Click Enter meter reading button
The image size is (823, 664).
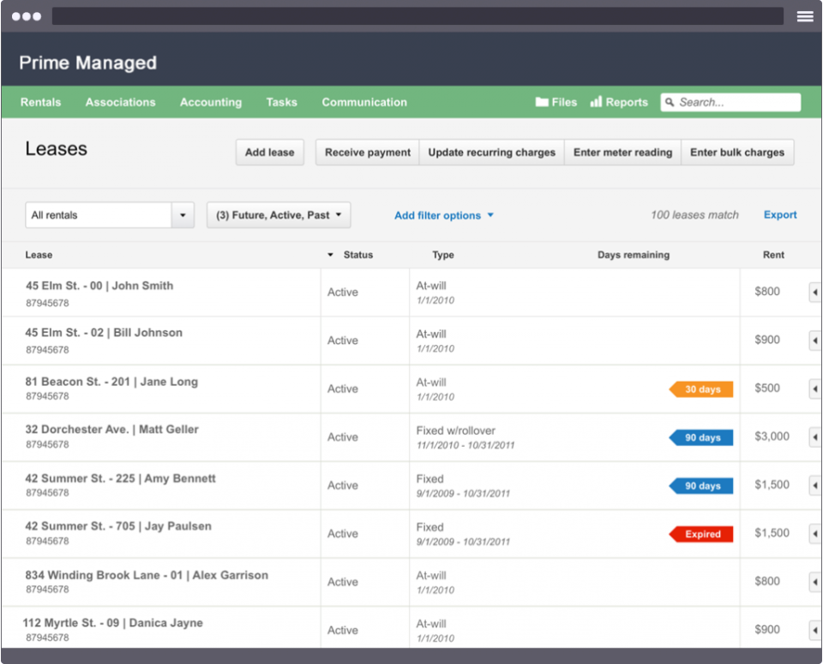pyautogui.click(x=622, y=153)
